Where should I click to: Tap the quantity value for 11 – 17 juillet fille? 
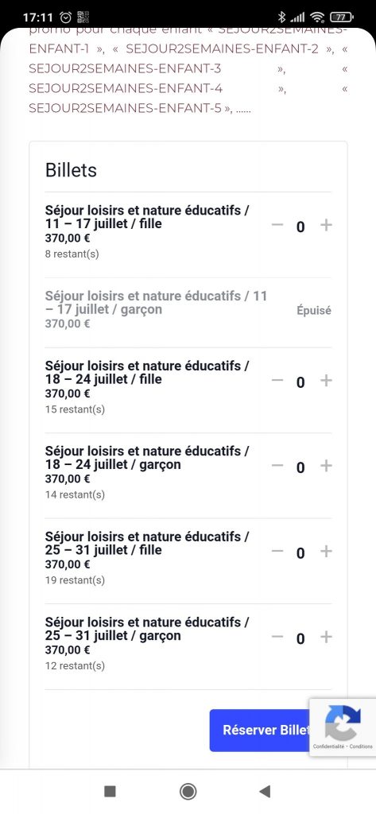click(300, 227)
